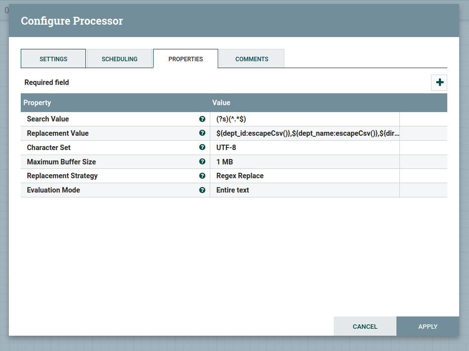Open the Scheduling tab
The width and height of the screenshot is (469, 351).
click(119, 59)
